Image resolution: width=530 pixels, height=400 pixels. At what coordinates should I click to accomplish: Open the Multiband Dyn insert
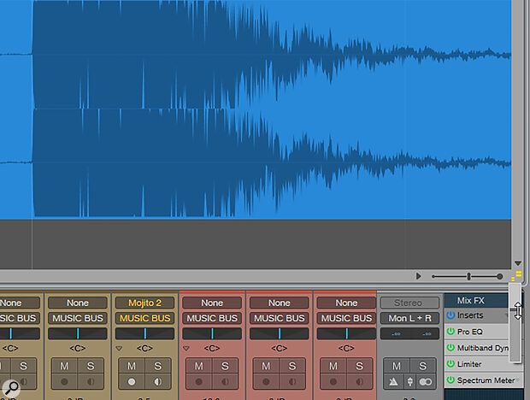[x=483, y=348]
